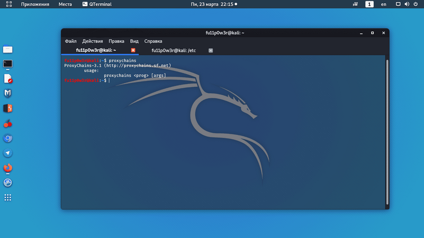
Task: Open the Справка menu
Action: click(x=153, y=41)
